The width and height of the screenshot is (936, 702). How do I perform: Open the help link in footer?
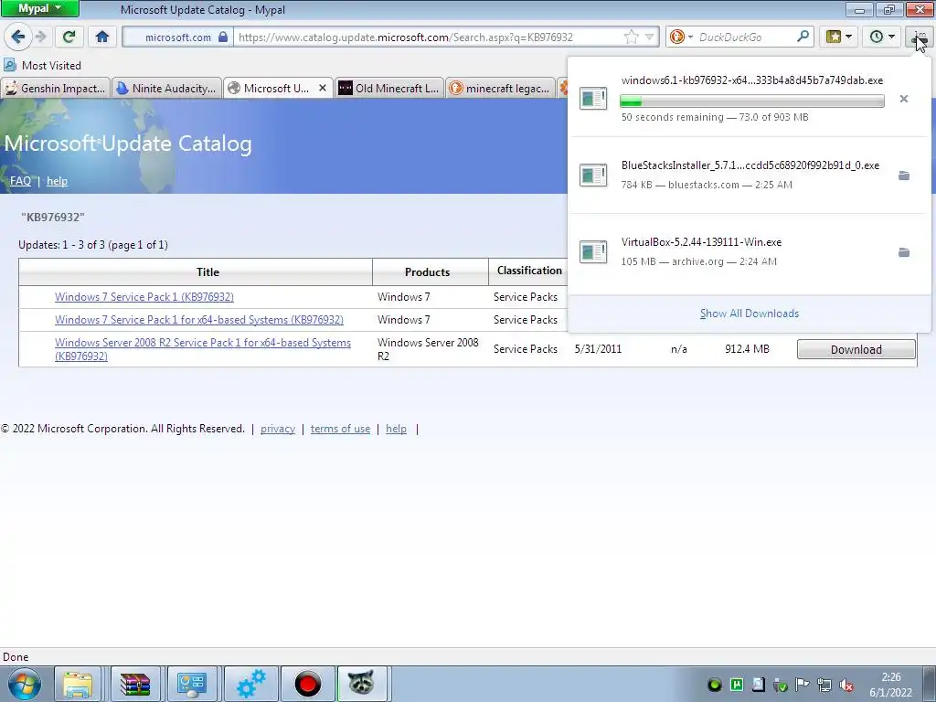click(396, 429)
